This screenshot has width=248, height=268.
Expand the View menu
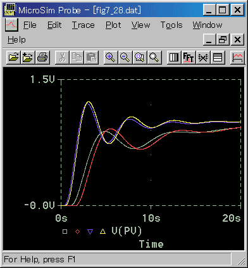pos(141,25)
